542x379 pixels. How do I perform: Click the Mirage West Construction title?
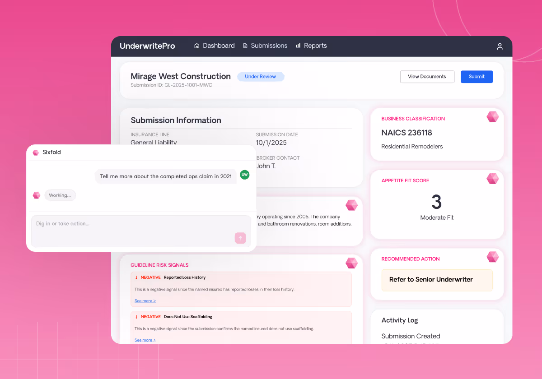[x=181, y=76]
